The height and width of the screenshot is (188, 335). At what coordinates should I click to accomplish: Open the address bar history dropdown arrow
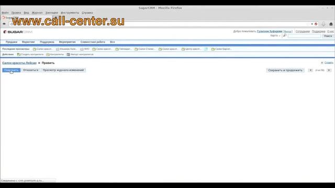pos(312,24)
